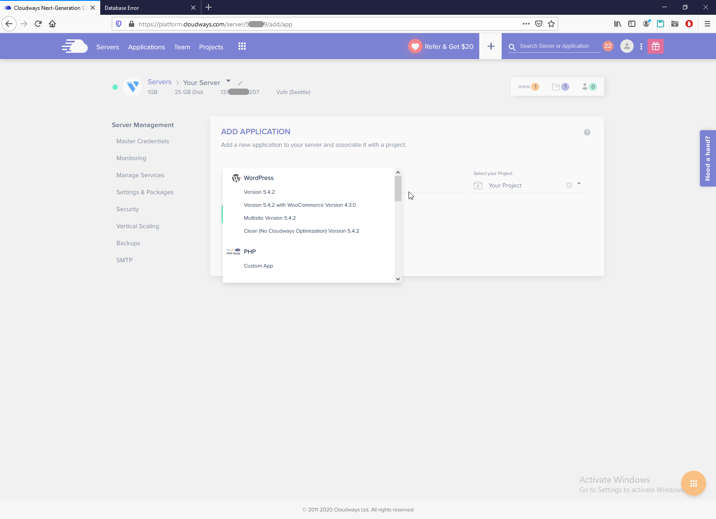Select Version 5.4.2 with WooCommerce option
716x519 pixels.
[x=300, y=205]
